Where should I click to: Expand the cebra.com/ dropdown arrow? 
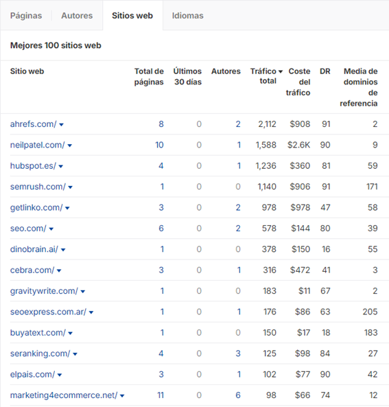tap(59, 270)
